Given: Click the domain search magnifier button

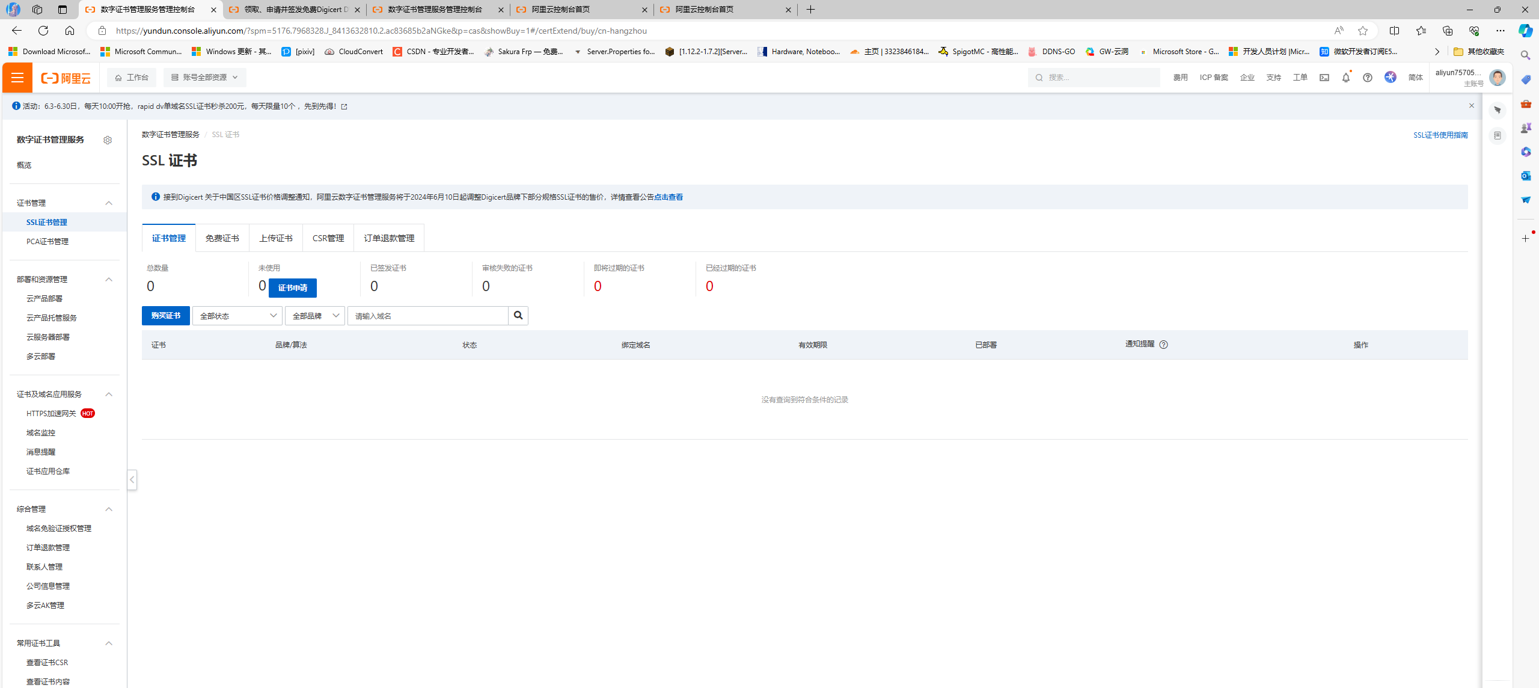Looking at the screenshot, I should point(518,316).
